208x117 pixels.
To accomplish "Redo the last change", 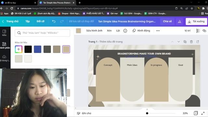I will (62, 21).
